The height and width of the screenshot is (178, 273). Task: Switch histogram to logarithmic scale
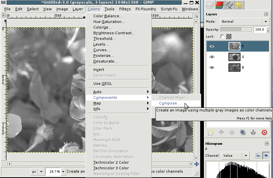tap(266, 156)
